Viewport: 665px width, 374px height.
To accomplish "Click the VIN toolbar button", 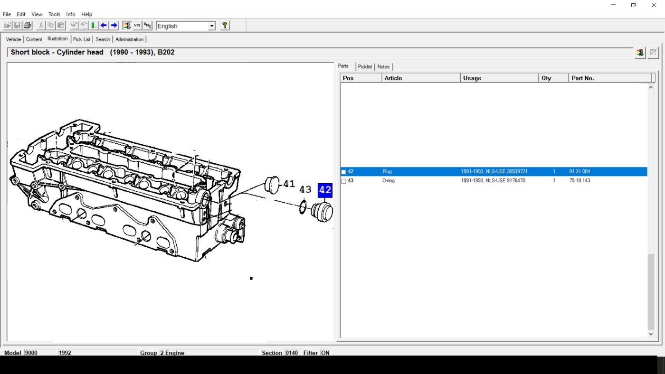I will (x=137, y=26).
